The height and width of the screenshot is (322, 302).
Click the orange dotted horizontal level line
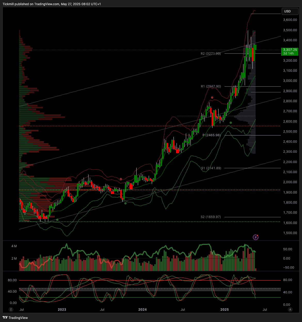pos(150,190)
